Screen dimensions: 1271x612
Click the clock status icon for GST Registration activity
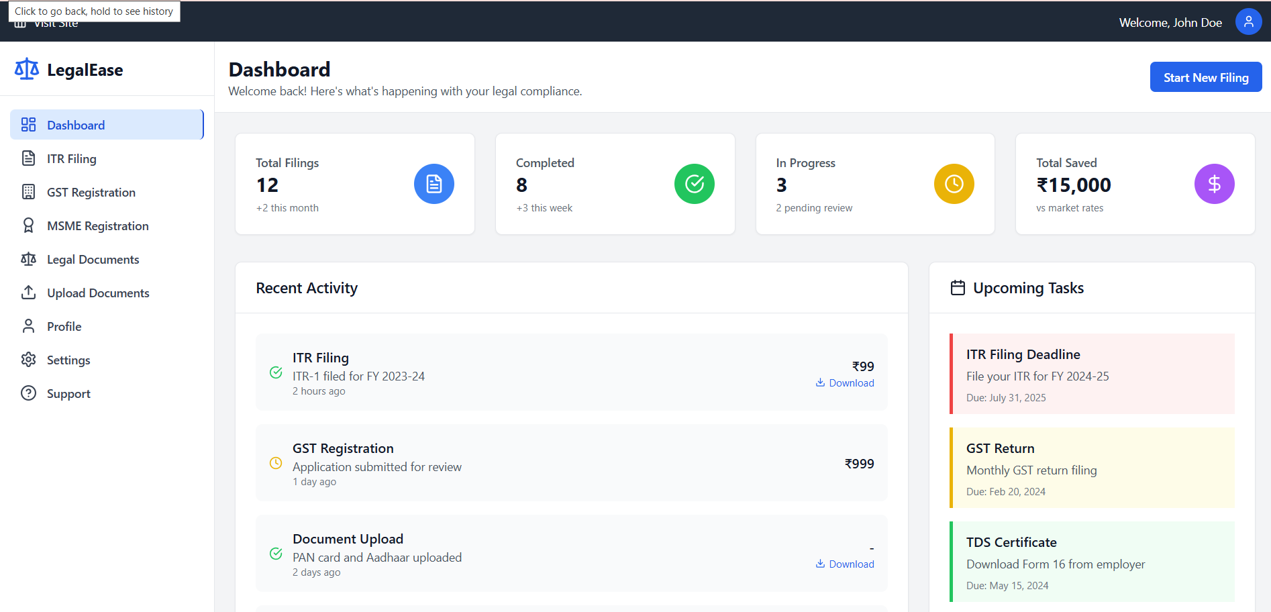(276, 463)
